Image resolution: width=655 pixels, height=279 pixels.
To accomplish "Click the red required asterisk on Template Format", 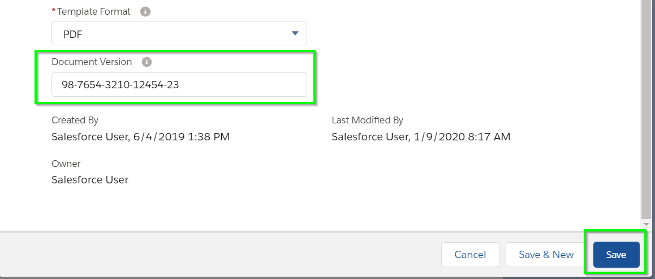I will click(54, 10).
